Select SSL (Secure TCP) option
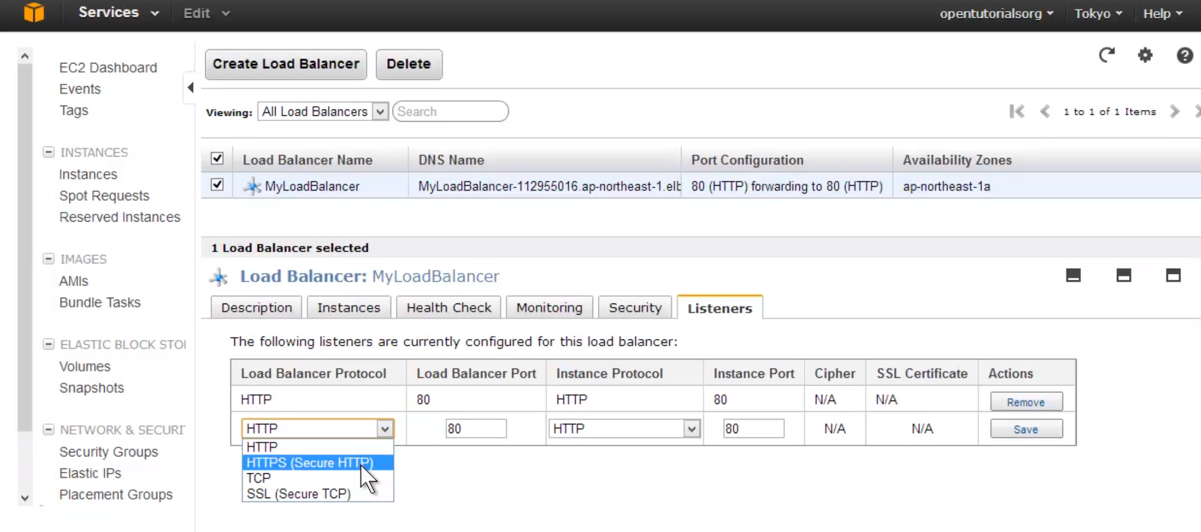Viewport: 1201px width, 532px height. coord(317,493)
